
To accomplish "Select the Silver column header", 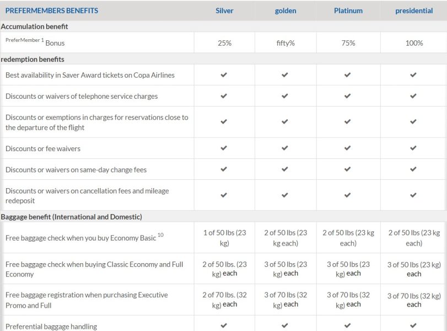I will pyautogui.click(x=224, y=10).
